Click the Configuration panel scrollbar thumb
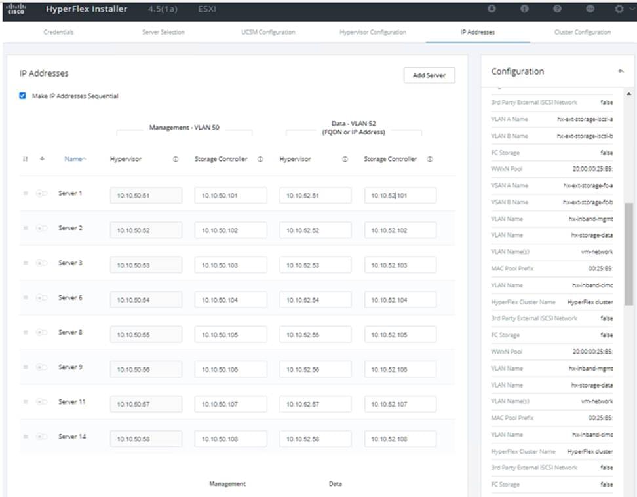Screen dimensions: 637x497 coord(629,254)
